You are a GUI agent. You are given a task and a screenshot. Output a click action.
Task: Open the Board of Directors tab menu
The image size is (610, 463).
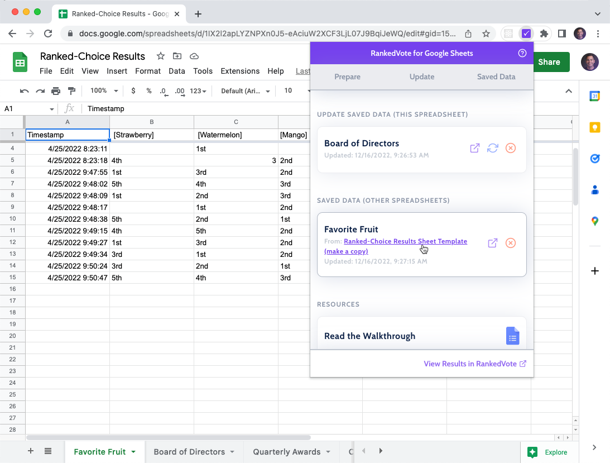232,452
